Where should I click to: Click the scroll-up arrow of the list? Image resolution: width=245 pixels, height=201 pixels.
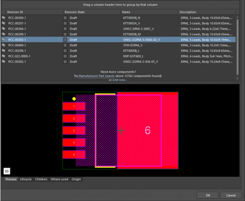click(237, 17)
